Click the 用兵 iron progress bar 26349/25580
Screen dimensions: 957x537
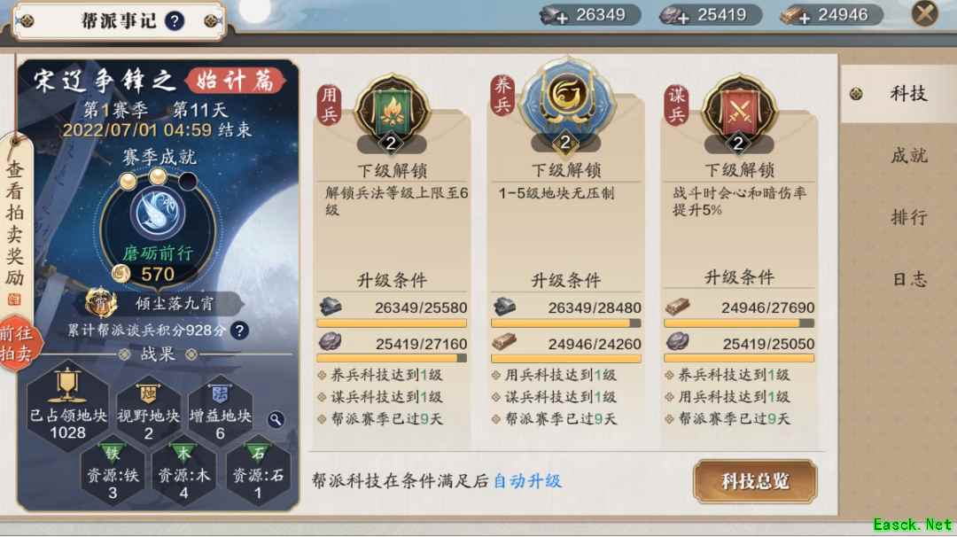392,323
